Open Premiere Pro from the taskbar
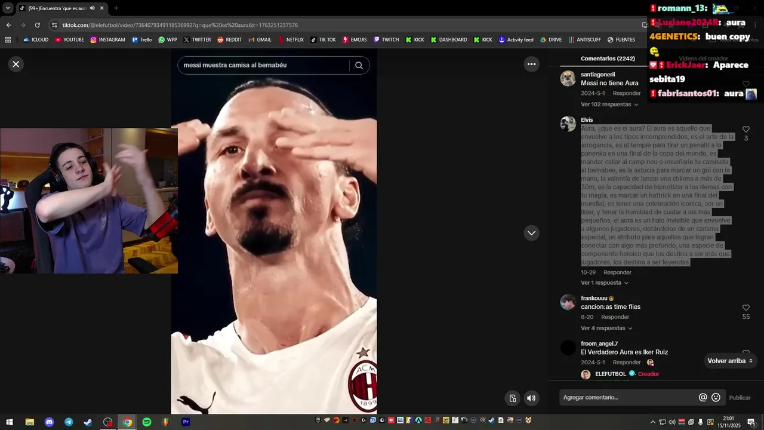 pyautogui.click(x=186, y=422)
